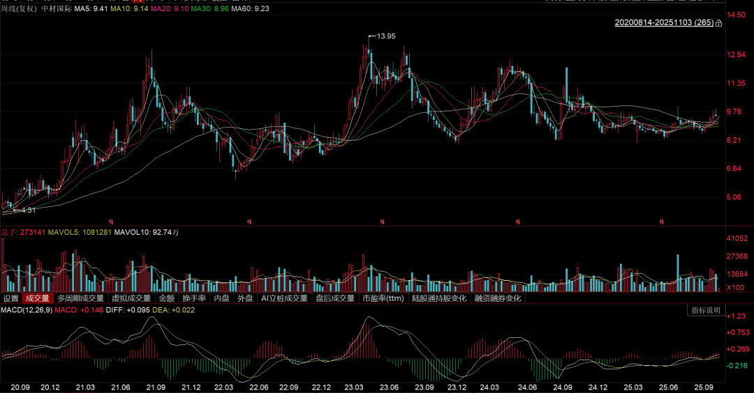Click the 14.50 price axis label

pos(736,15)
